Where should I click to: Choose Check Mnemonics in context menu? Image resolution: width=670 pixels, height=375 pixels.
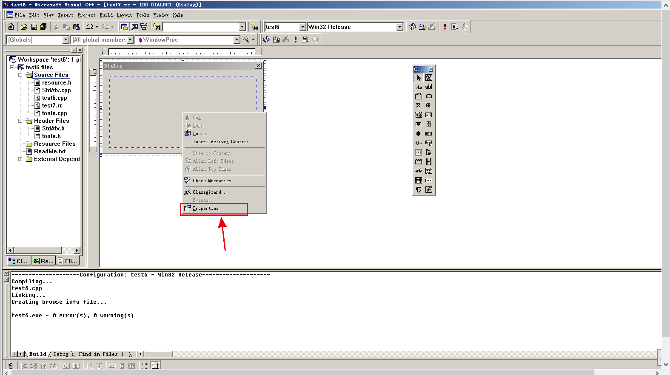click(224, 180)
